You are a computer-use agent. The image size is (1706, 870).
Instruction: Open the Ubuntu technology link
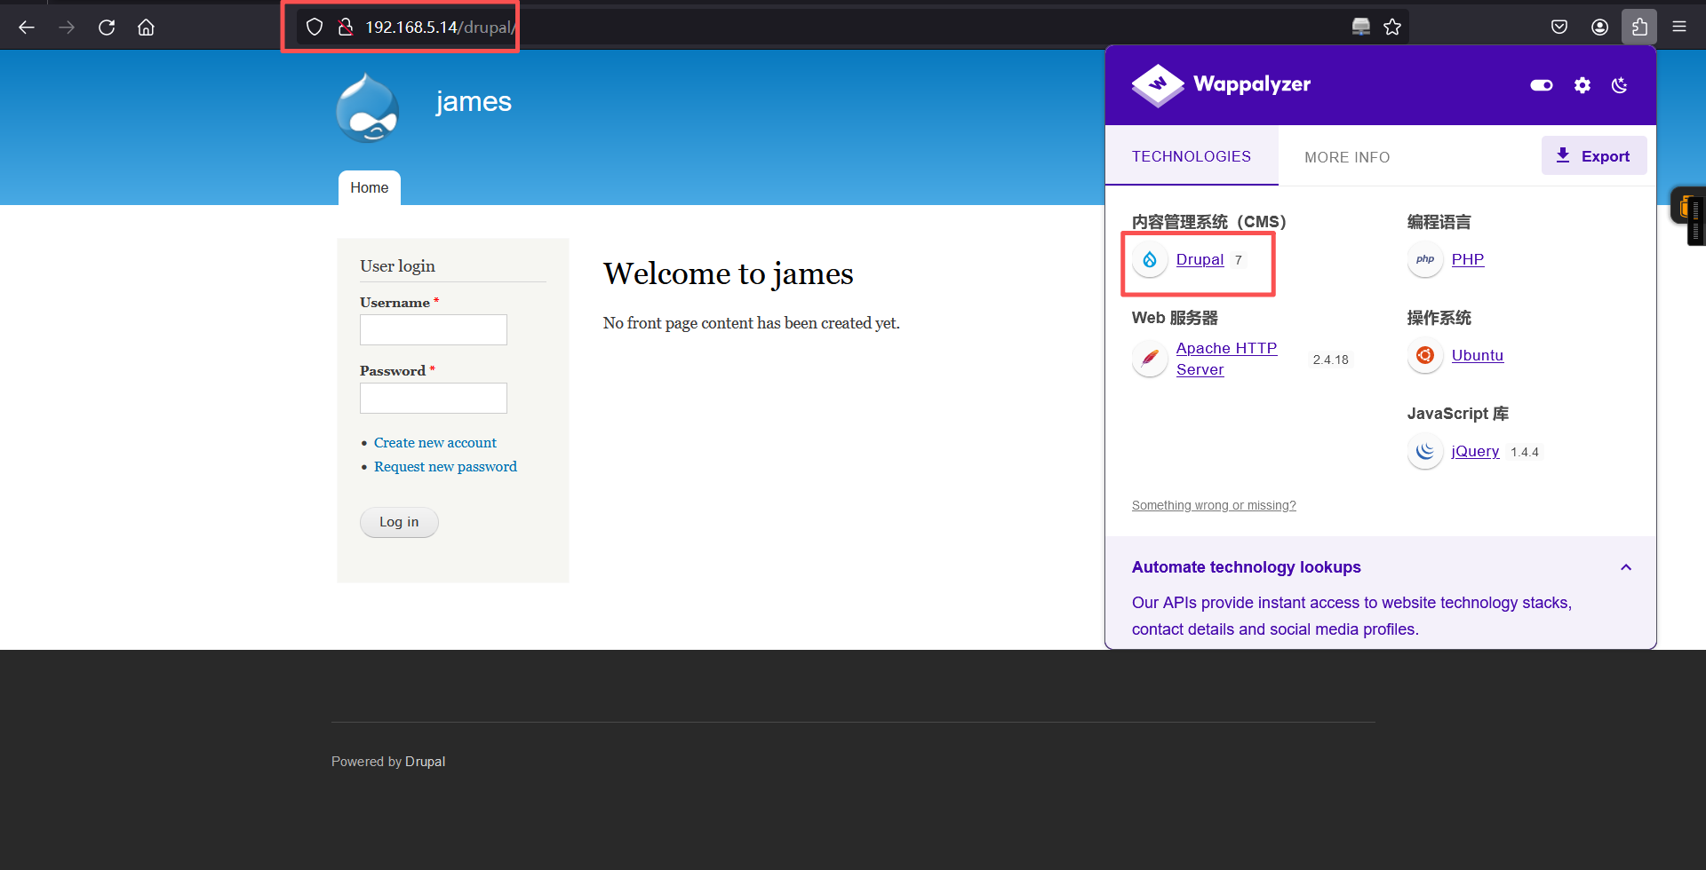(1478, 355)
